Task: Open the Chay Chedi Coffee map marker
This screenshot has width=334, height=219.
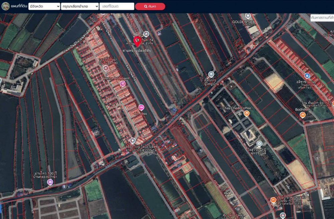Action: click(x=246, y=114)
